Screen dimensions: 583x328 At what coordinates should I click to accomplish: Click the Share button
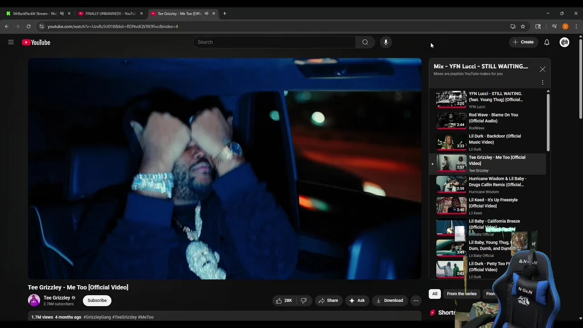(x=328, y=301)
